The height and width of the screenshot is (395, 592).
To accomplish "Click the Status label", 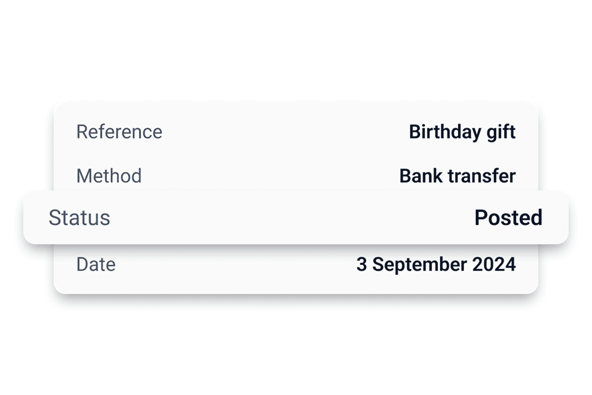I will pos(79,218).
